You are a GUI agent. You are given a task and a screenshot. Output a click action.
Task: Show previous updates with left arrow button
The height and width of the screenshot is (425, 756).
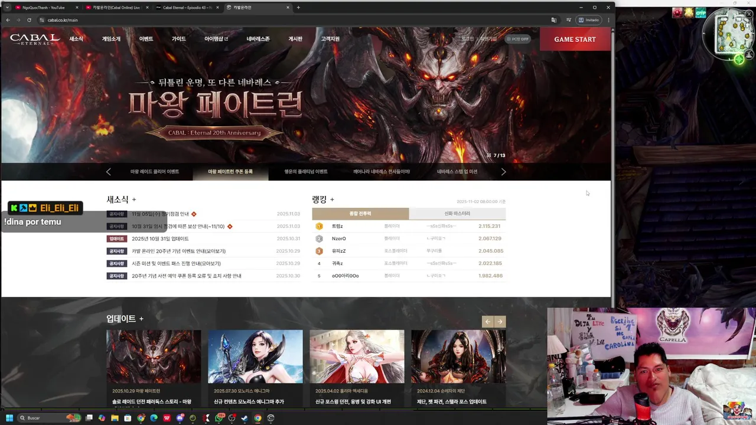pos(487,322)
